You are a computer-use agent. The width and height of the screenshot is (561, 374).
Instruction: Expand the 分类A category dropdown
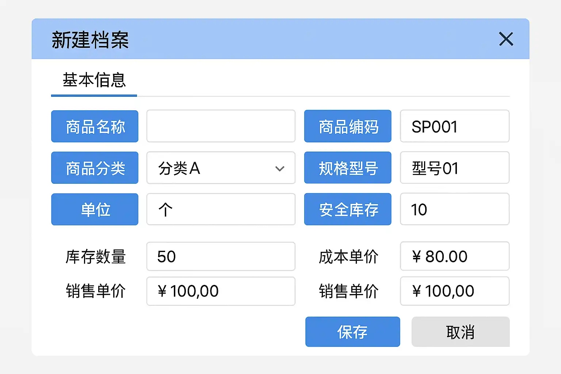[221, 168]
